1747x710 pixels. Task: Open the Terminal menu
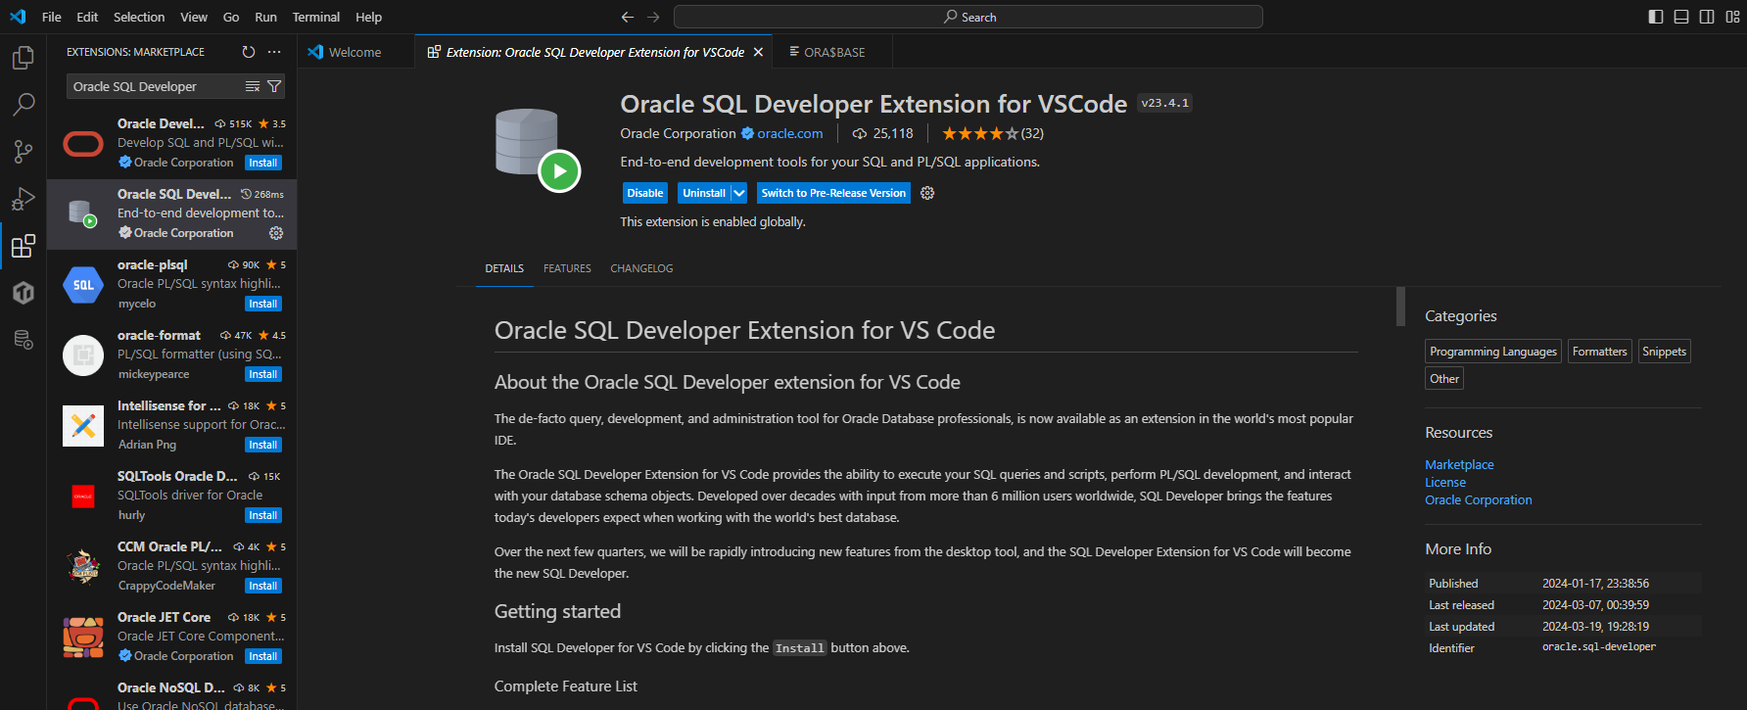[316, 17]
